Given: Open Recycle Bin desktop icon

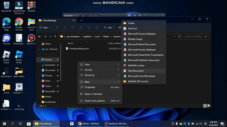Looking at the screenshot, I should pos(6,7).
